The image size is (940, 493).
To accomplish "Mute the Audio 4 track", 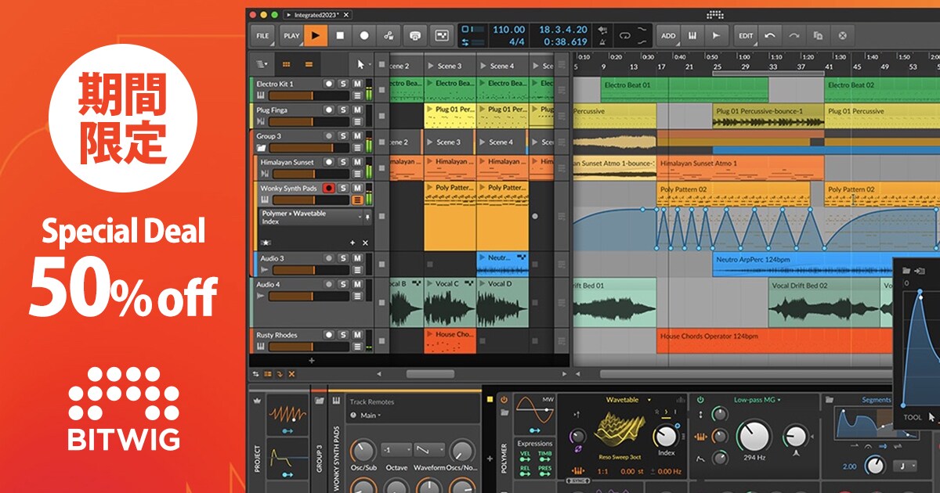I will click(356, 283).
